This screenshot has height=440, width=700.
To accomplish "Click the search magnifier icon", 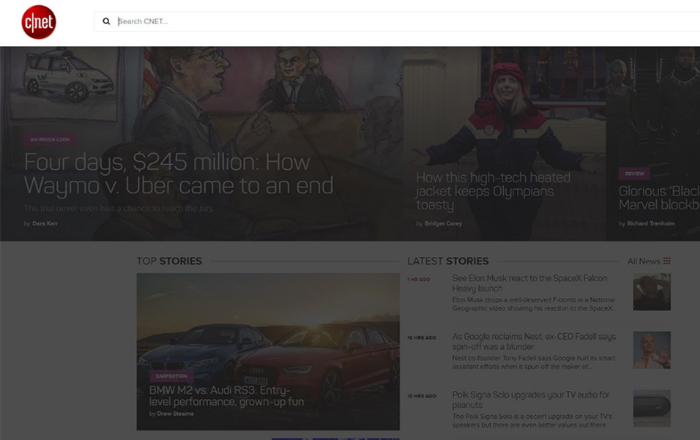I will tap(106, 21).
